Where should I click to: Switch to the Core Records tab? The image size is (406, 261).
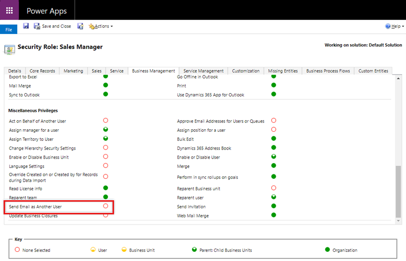click(42, 71)
